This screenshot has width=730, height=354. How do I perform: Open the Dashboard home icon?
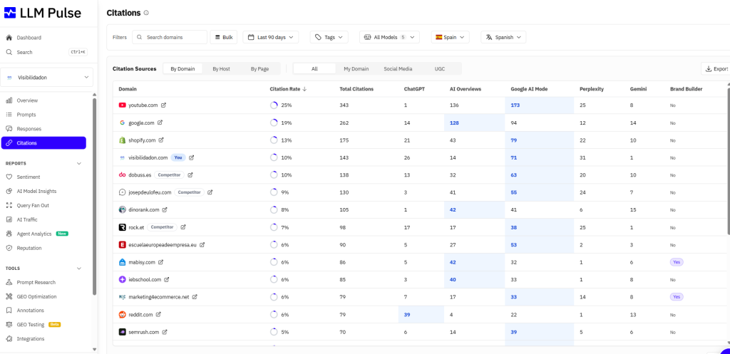(9, 38)
